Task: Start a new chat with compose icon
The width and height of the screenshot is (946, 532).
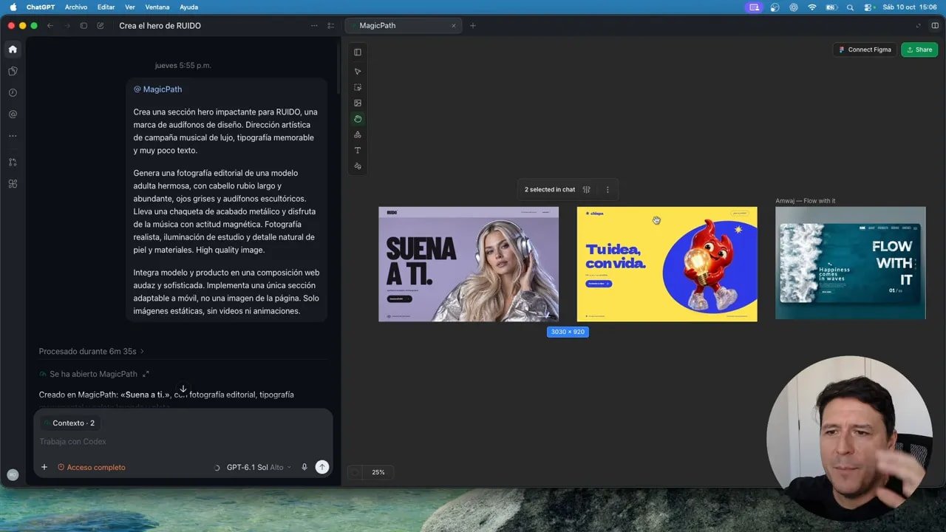Action: coord(101,26)
